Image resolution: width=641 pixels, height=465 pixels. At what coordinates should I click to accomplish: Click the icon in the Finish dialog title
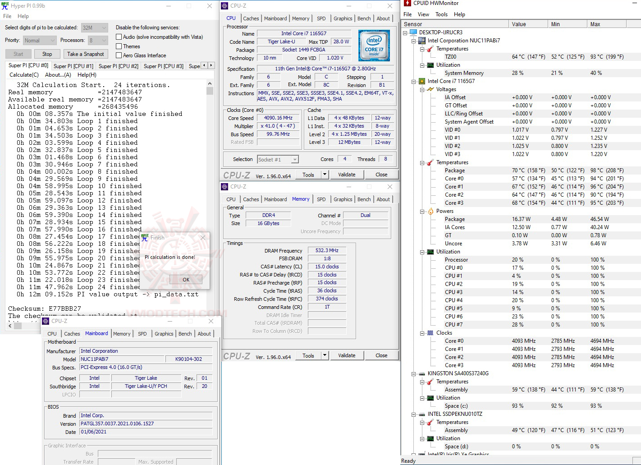coord(145,237)
